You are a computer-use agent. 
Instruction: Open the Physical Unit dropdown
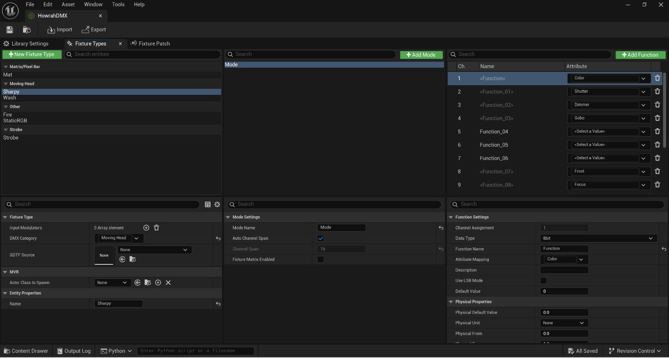tap(564, 323)
